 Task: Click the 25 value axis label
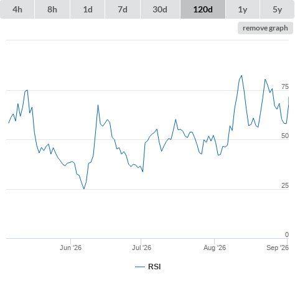click(x=285, y=185)
